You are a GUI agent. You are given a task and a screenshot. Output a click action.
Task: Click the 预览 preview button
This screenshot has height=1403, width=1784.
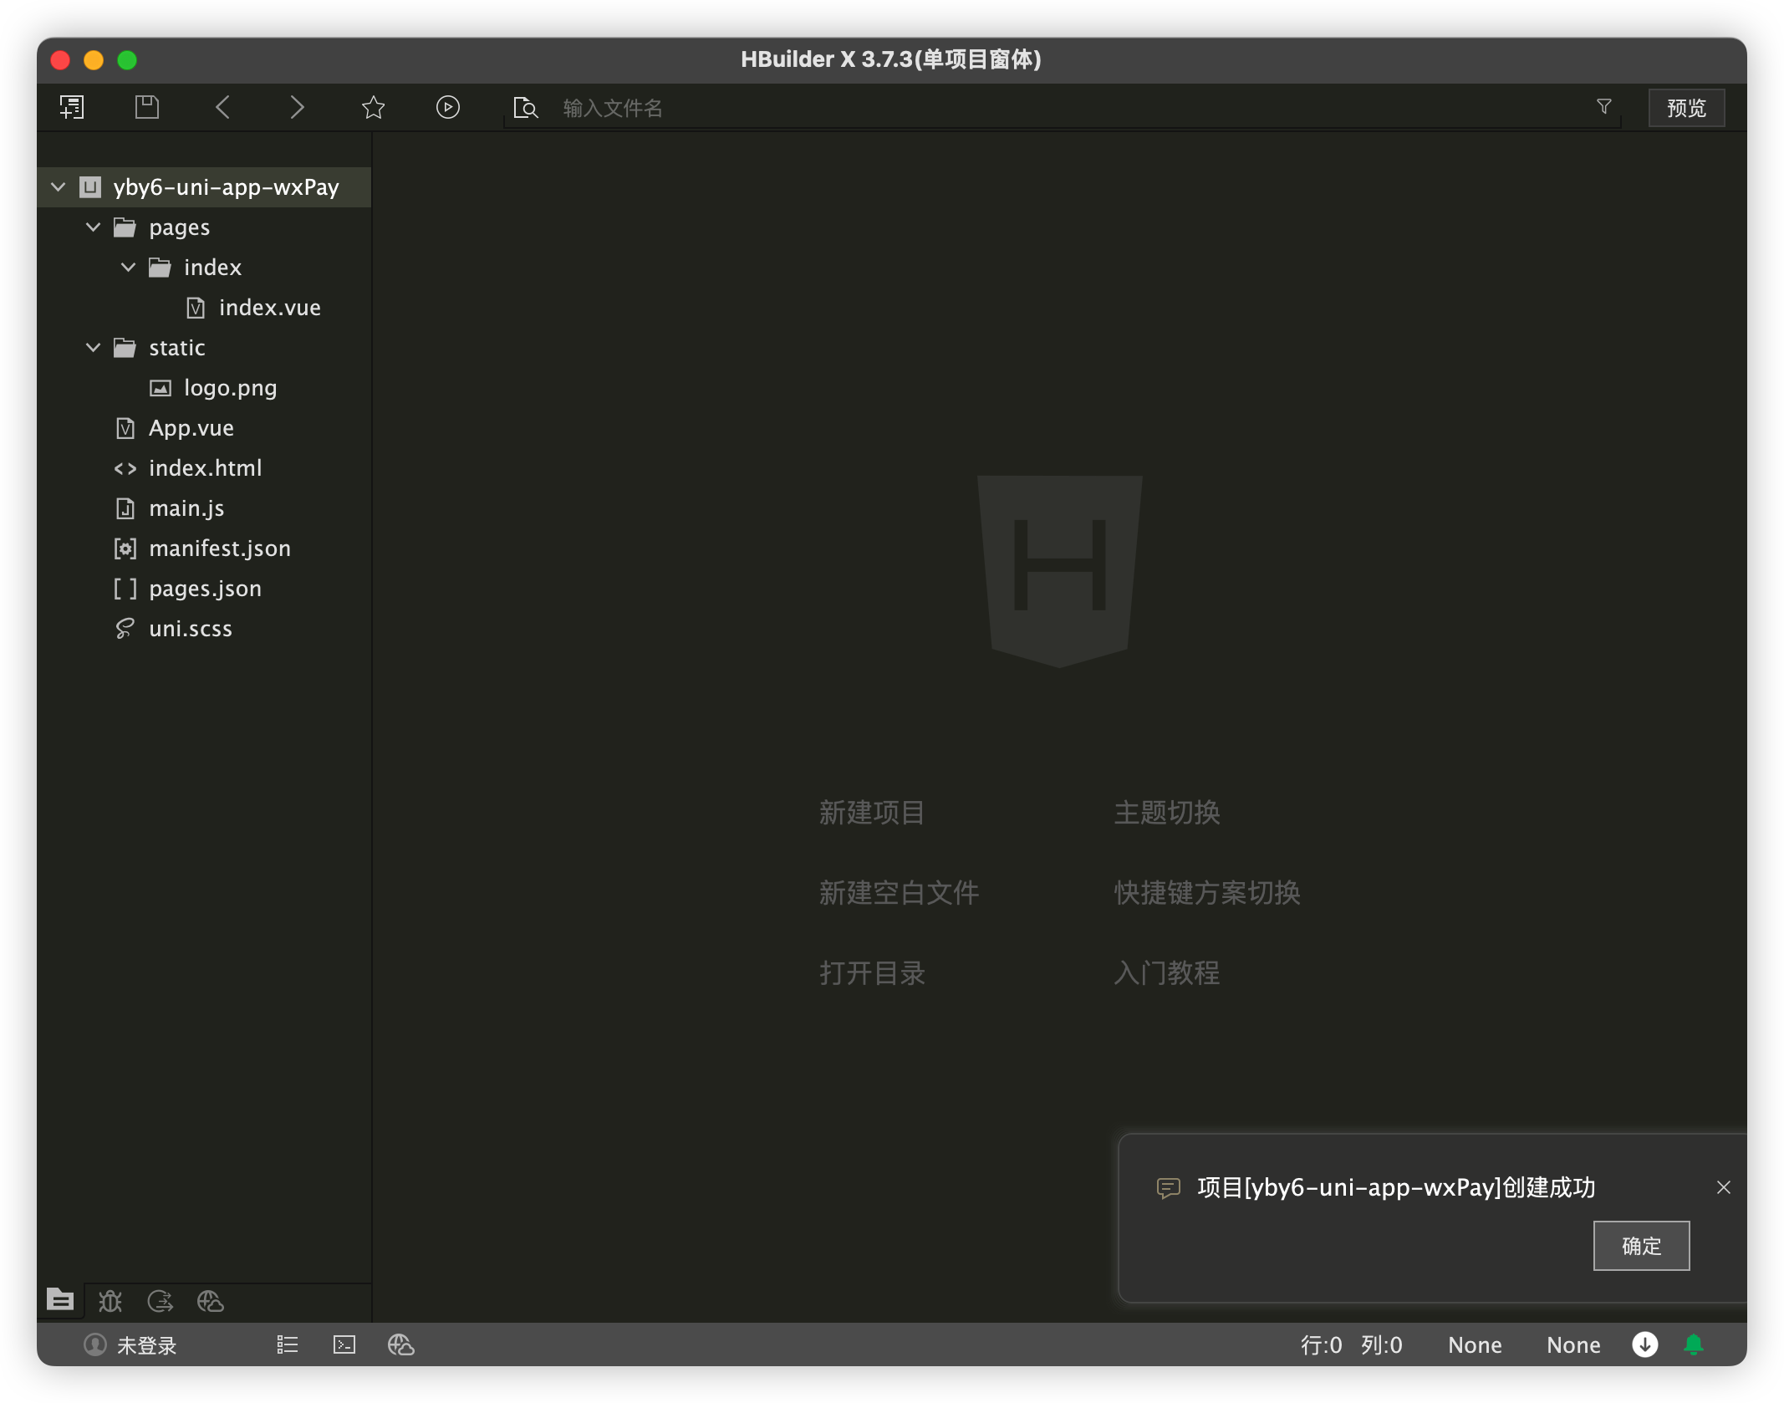pos(1685,108)
